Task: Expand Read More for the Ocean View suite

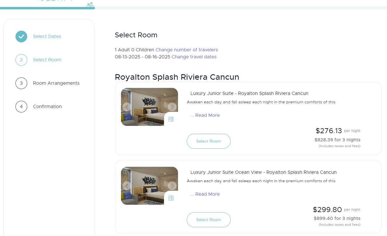Action: [207, 194]
